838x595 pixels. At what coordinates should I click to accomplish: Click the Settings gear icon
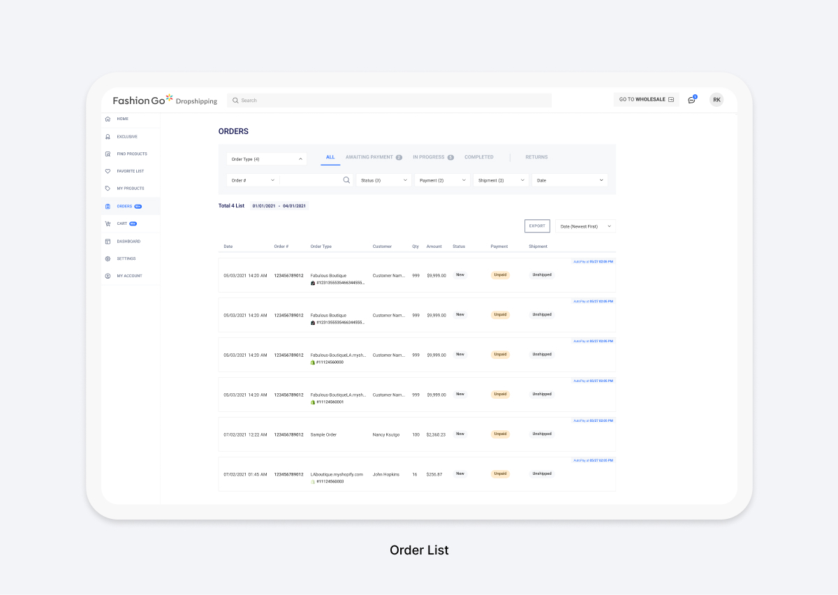[108, 259]
